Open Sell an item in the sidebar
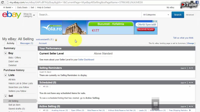Image resolution: width=200 pixels, height=112 pixels. tap(14, 105)
